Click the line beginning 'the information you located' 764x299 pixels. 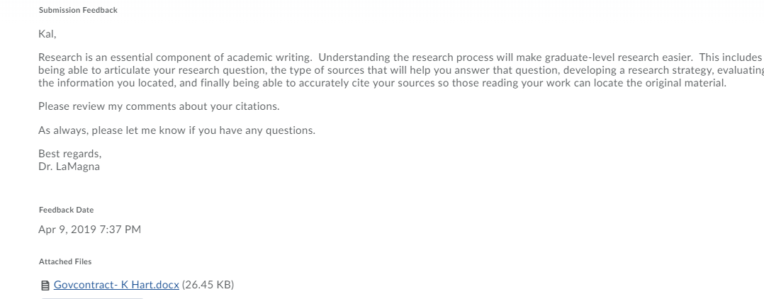click(383, 83)
